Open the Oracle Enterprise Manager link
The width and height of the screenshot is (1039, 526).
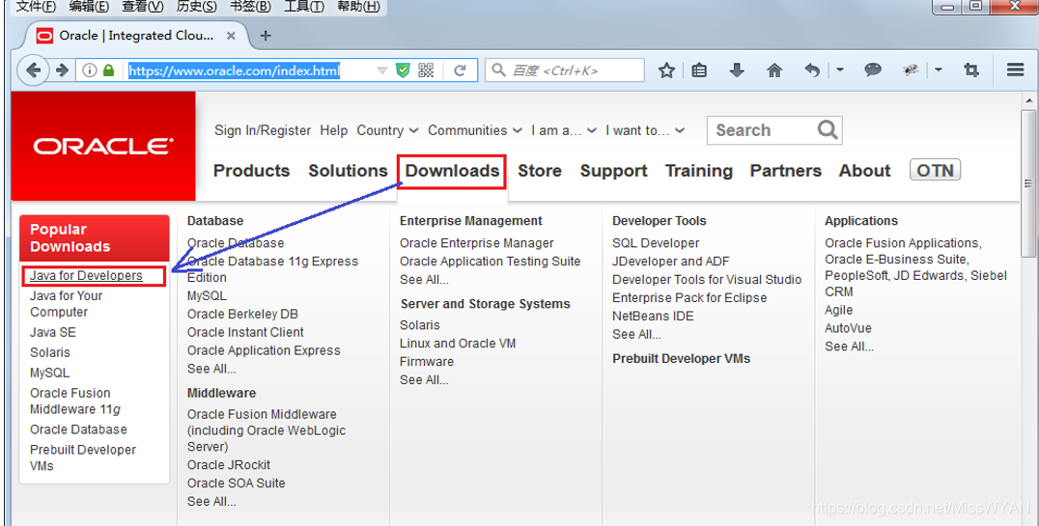476,243
